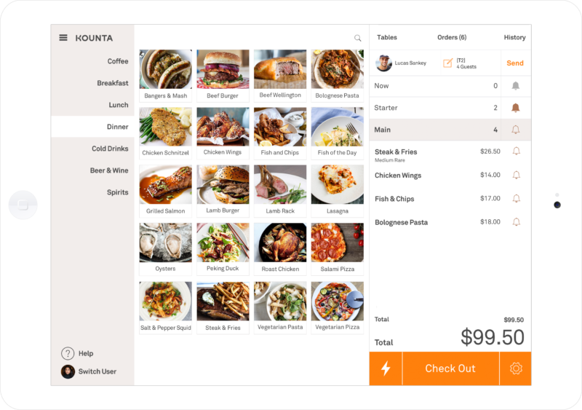Add Grilled Salmon from the menu thumbnails

pyautogui.click(x=166, y=191)
